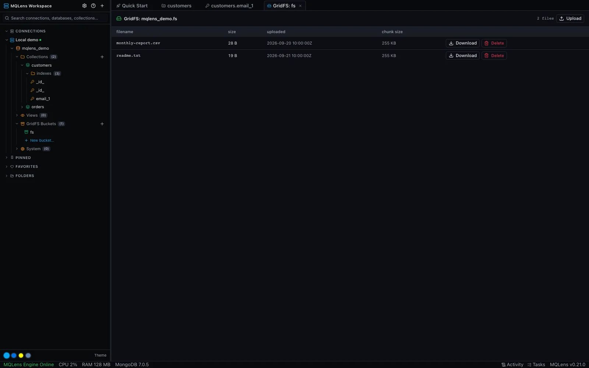589x368 pixels.
Task: Expand the System node chevron
Action: click(17, 149)
